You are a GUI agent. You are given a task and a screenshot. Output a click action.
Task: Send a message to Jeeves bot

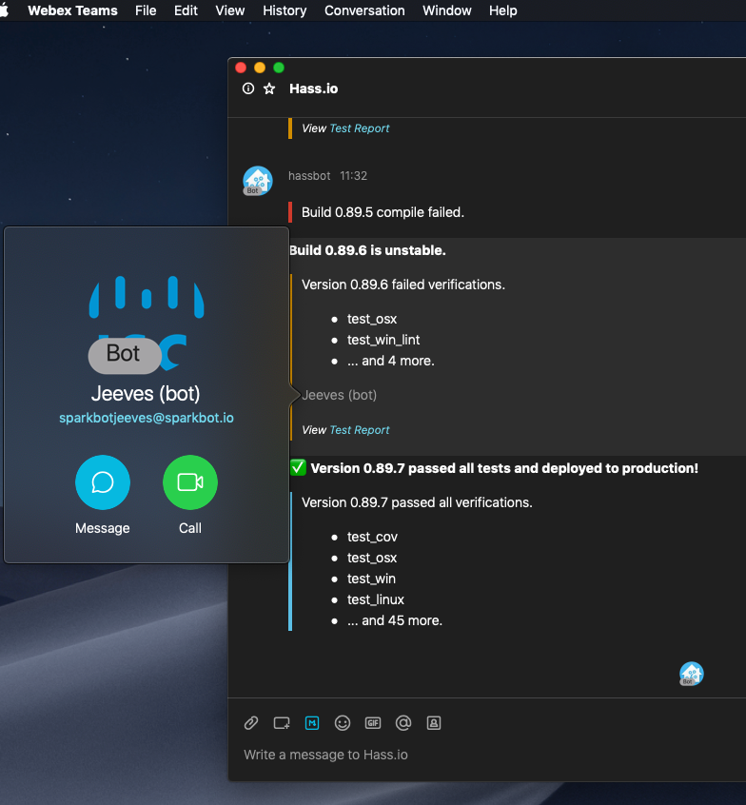click(103, 482)
